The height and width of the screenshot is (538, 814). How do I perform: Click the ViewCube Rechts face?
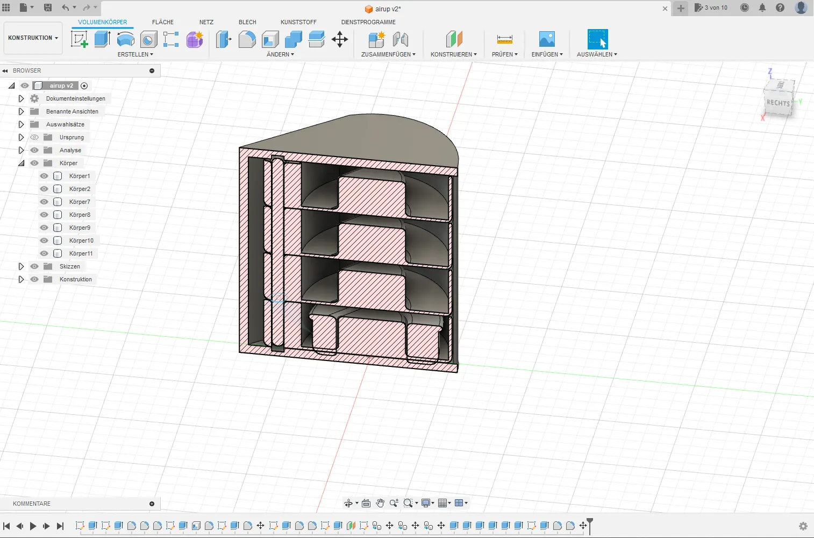(x=777, y=103)
